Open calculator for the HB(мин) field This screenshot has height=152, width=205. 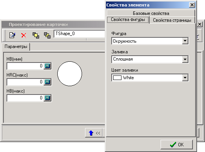(47, 66)
